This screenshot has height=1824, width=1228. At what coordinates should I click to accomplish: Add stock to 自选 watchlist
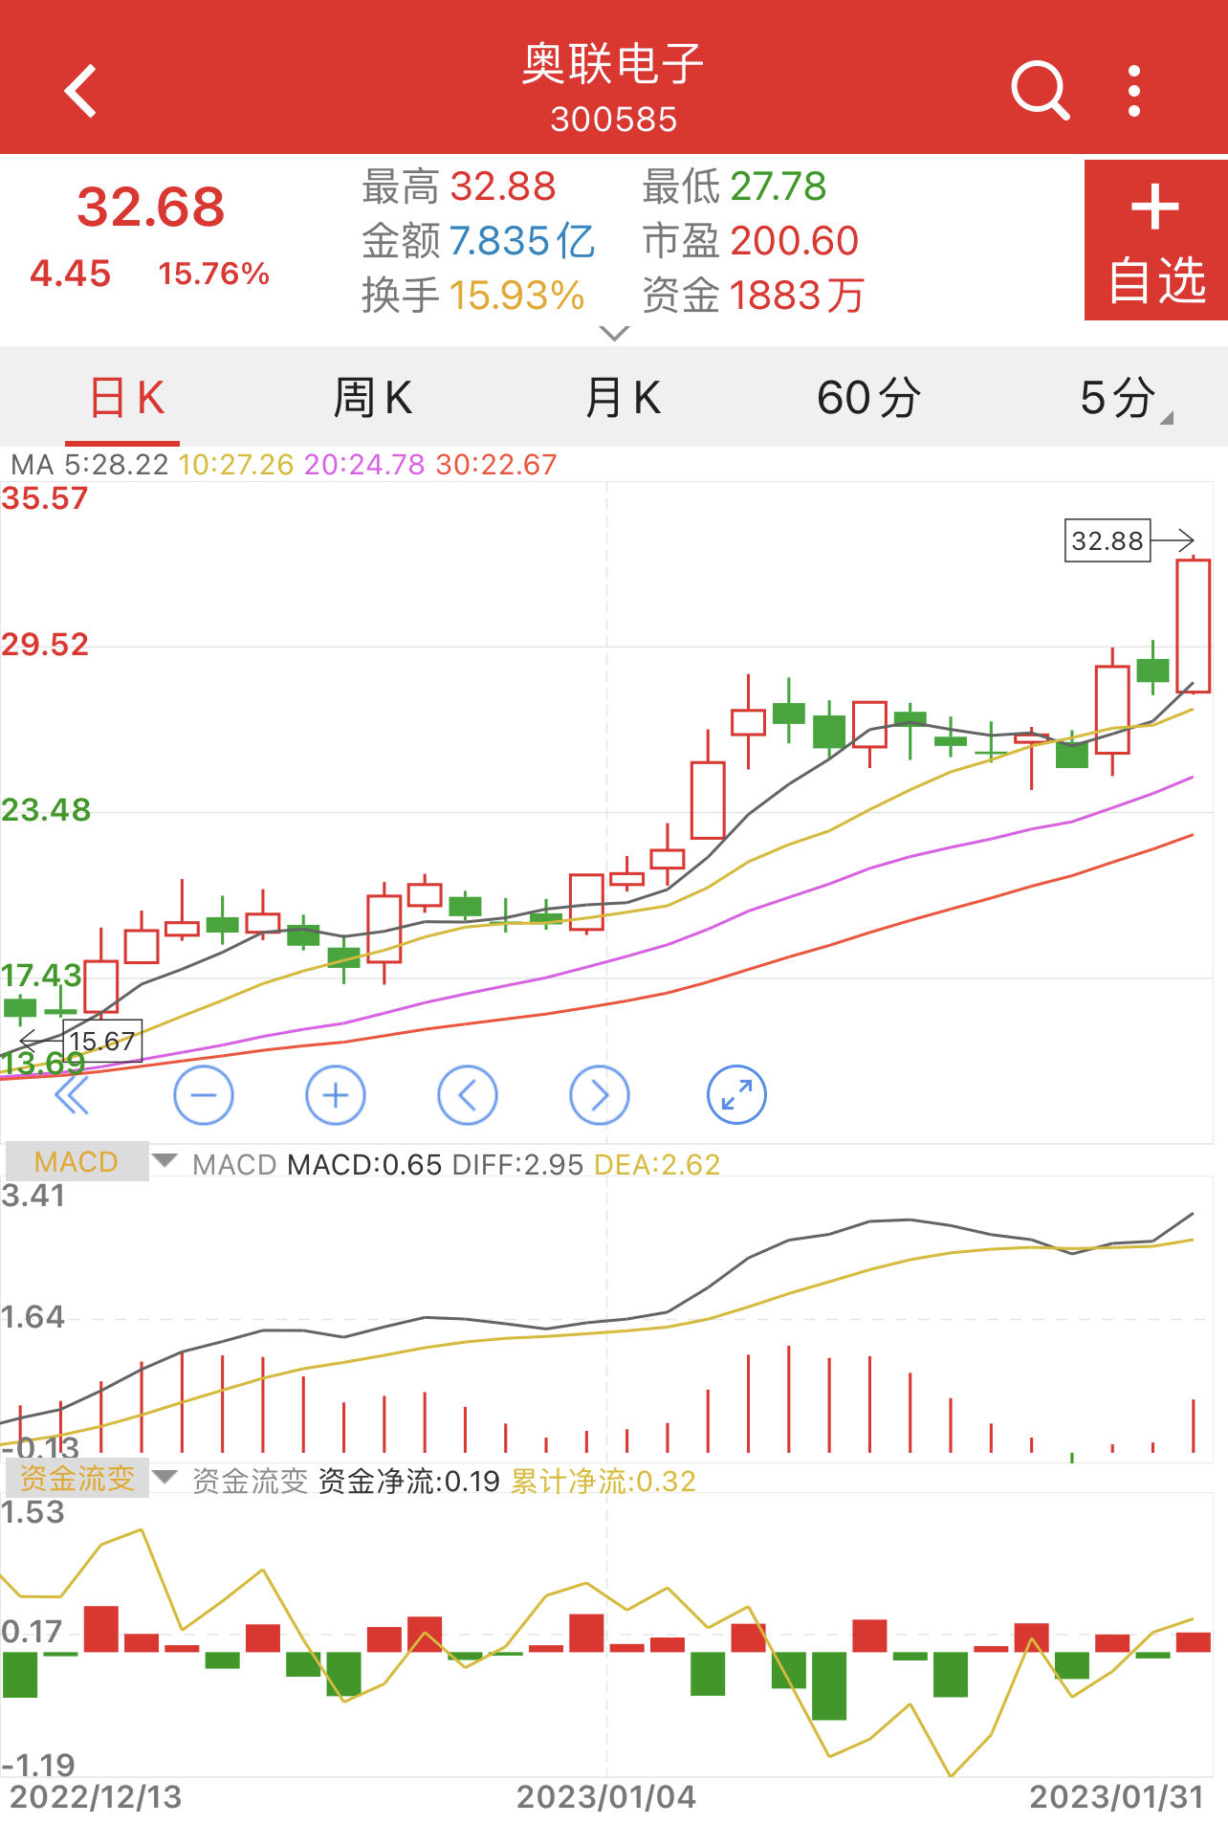click(x=1155, y=240)
